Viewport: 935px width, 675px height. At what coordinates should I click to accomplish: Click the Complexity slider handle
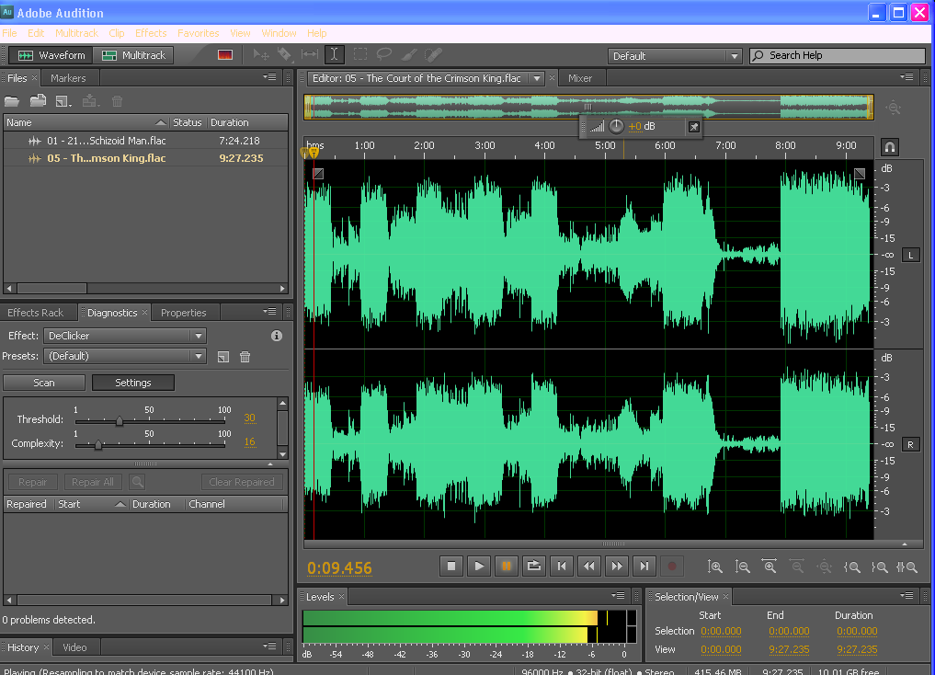[x=98, y=445]
